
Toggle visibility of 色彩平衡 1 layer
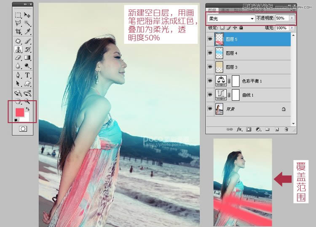[x=210, y=81]
